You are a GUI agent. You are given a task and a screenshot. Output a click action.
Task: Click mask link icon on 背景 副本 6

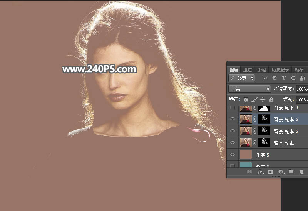click(255, 119)
